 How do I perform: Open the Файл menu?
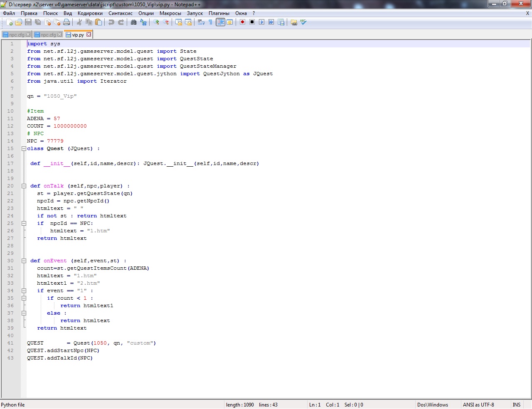pos(9,13)
